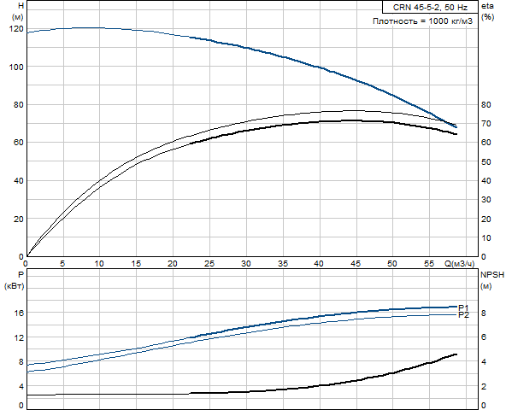Click the 45 tick on the flow axis
The width and height of the screenshot is (506, 410).
point(356,264)
